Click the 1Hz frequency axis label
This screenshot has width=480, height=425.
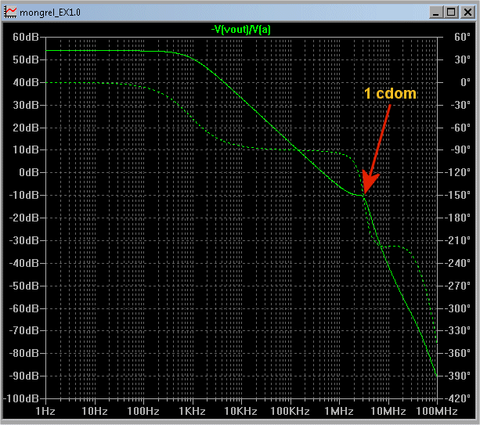45,411
